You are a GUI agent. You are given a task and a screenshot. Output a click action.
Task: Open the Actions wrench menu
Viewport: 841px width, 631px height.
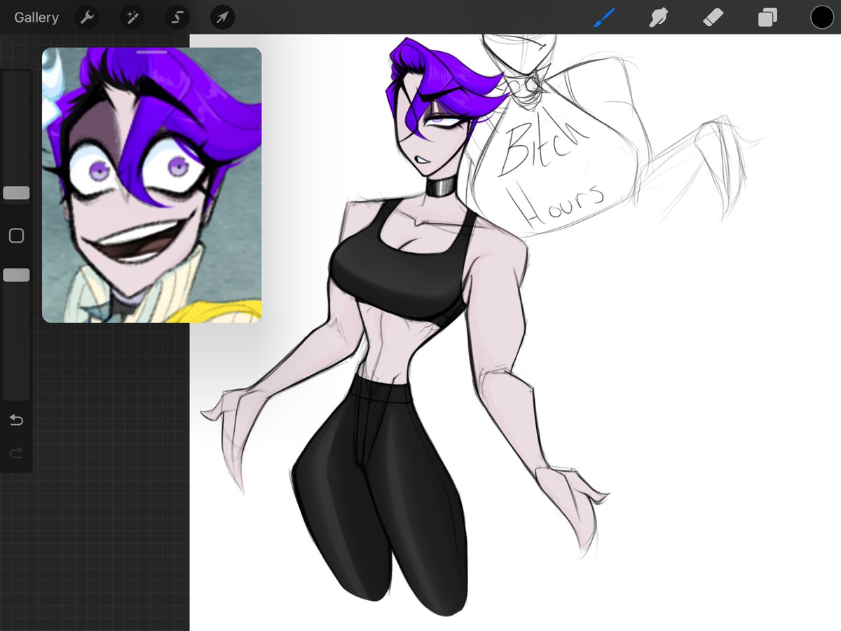click(x=87, y=17)
